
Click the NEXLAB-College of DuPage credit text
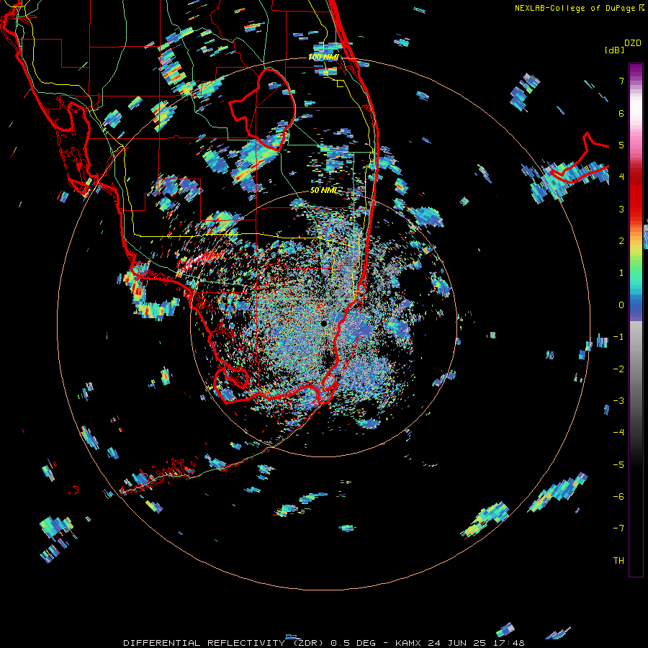pyautogui.click(x=576, y=8)
